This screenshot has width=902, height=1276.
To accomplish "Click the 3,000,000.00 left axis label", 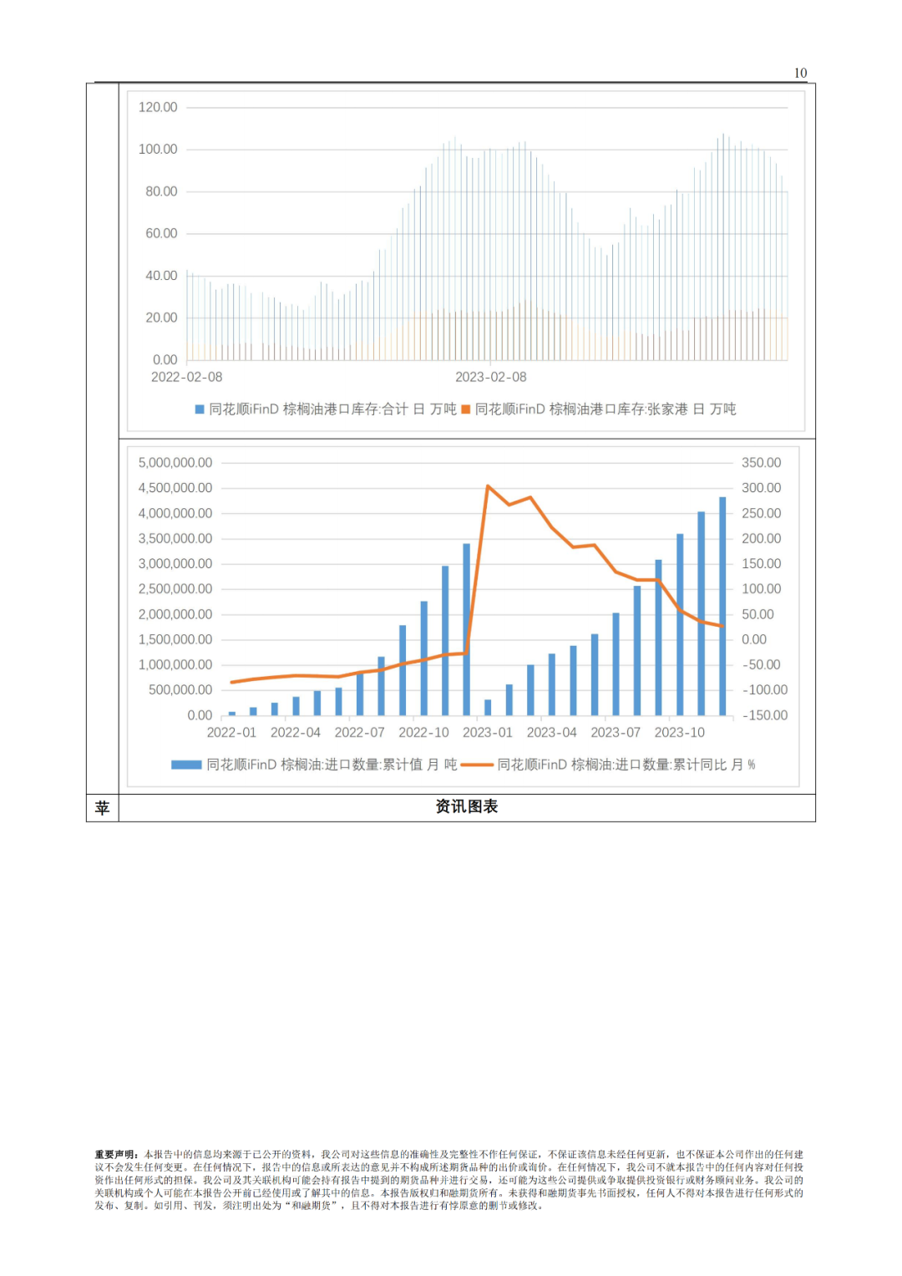I will coord(175,564).
